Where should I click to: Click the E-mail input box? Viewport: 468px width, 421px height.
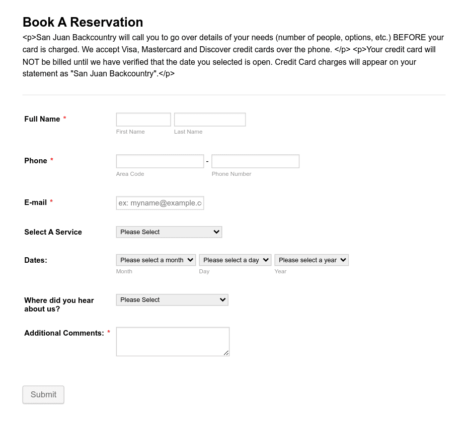pyautogui.click(x=160, y=203)
